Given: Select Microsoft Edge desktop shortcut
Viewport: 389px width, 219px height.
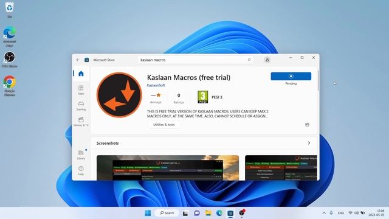Looking at the screenshot, I should point(10,36).
